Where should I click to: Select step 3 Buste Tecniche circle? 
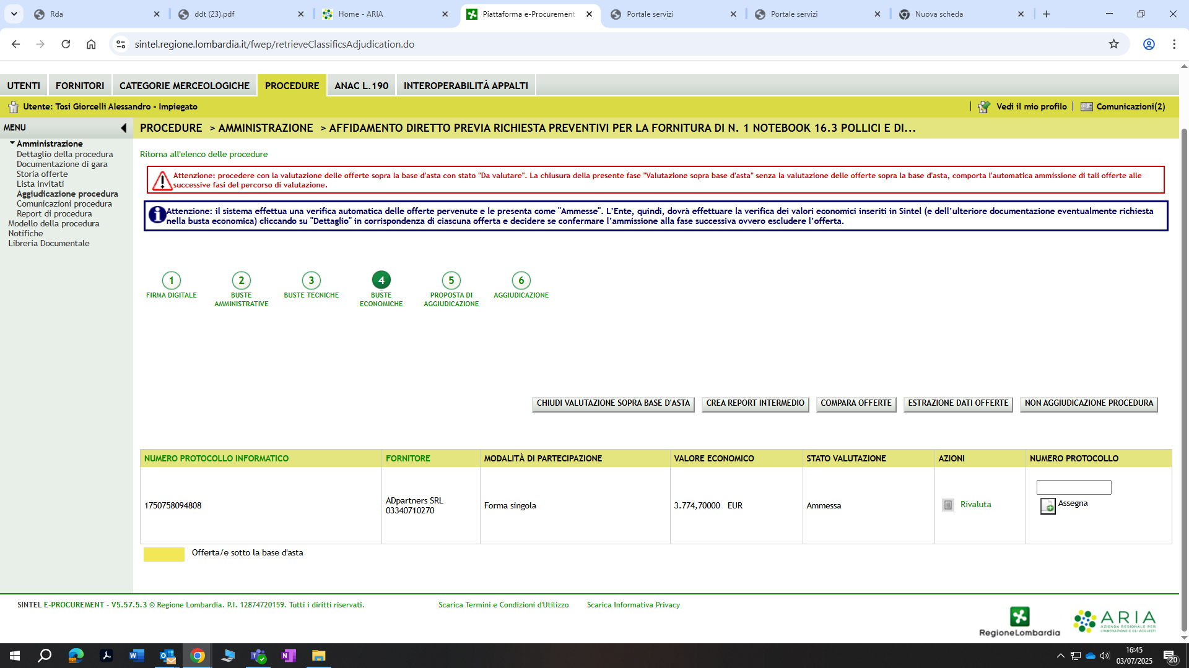point(311,280)
